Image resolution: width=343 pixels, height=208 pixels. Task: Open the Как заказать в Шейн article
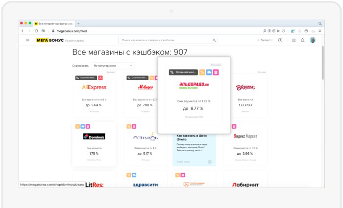click(194, 150)
